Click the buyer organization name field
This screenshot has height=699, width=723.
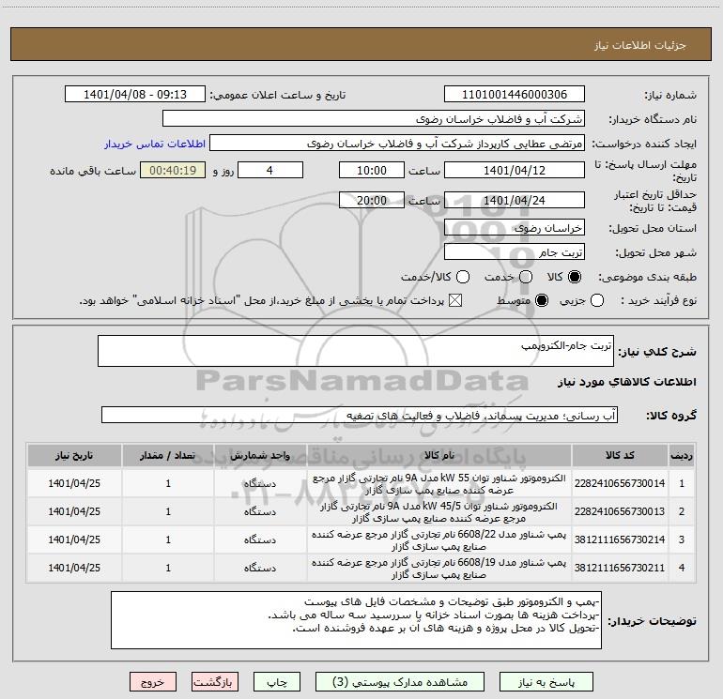(374, 119)
